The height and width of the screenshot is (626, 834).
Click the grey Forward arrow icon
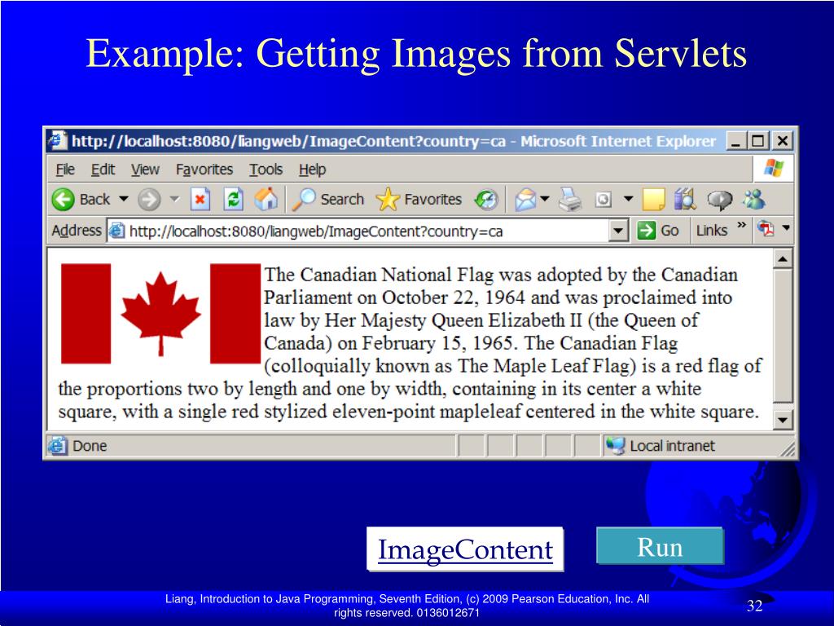148,200
